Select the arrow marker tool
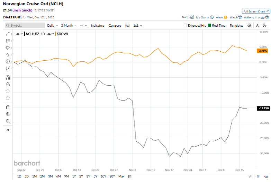 tap(8, 55)
